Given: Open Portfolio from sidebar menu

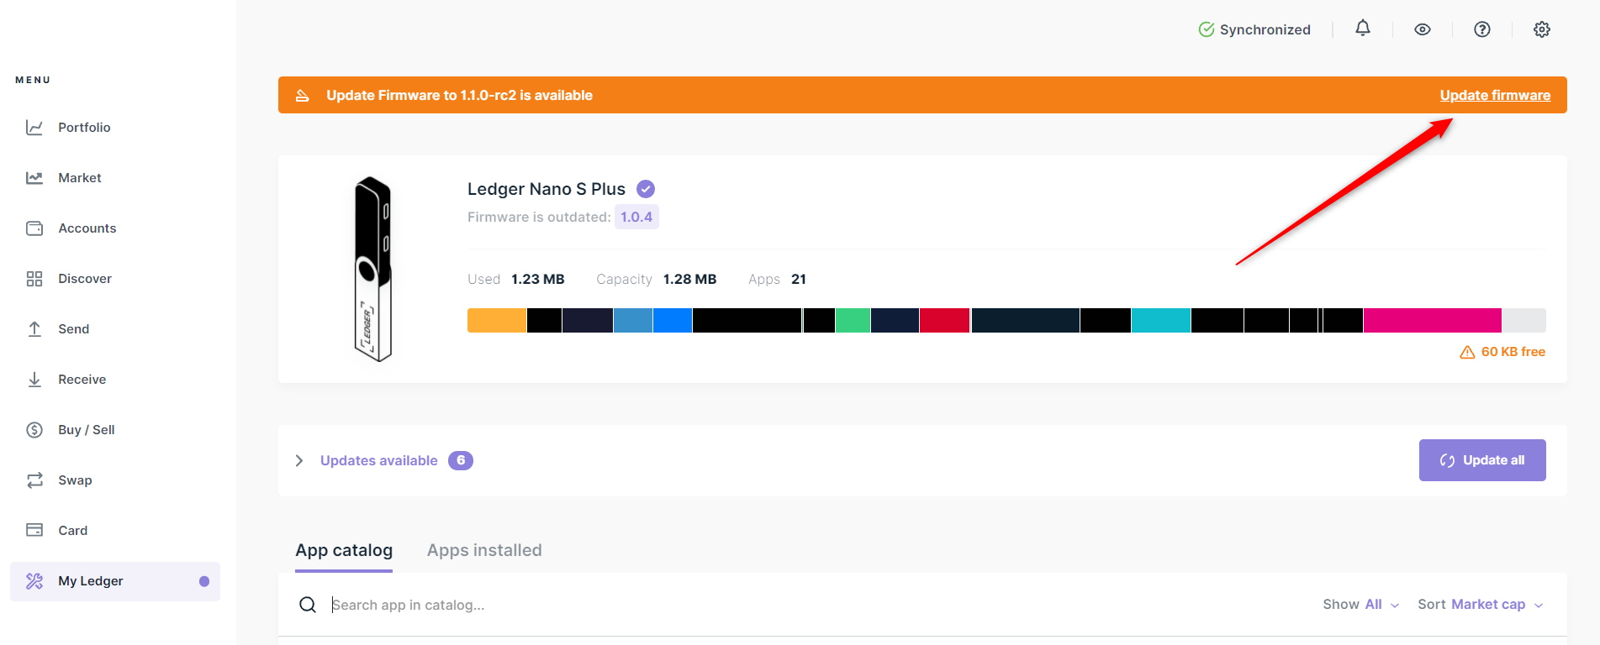Looking at the screenshot, I should pos(84,128).
